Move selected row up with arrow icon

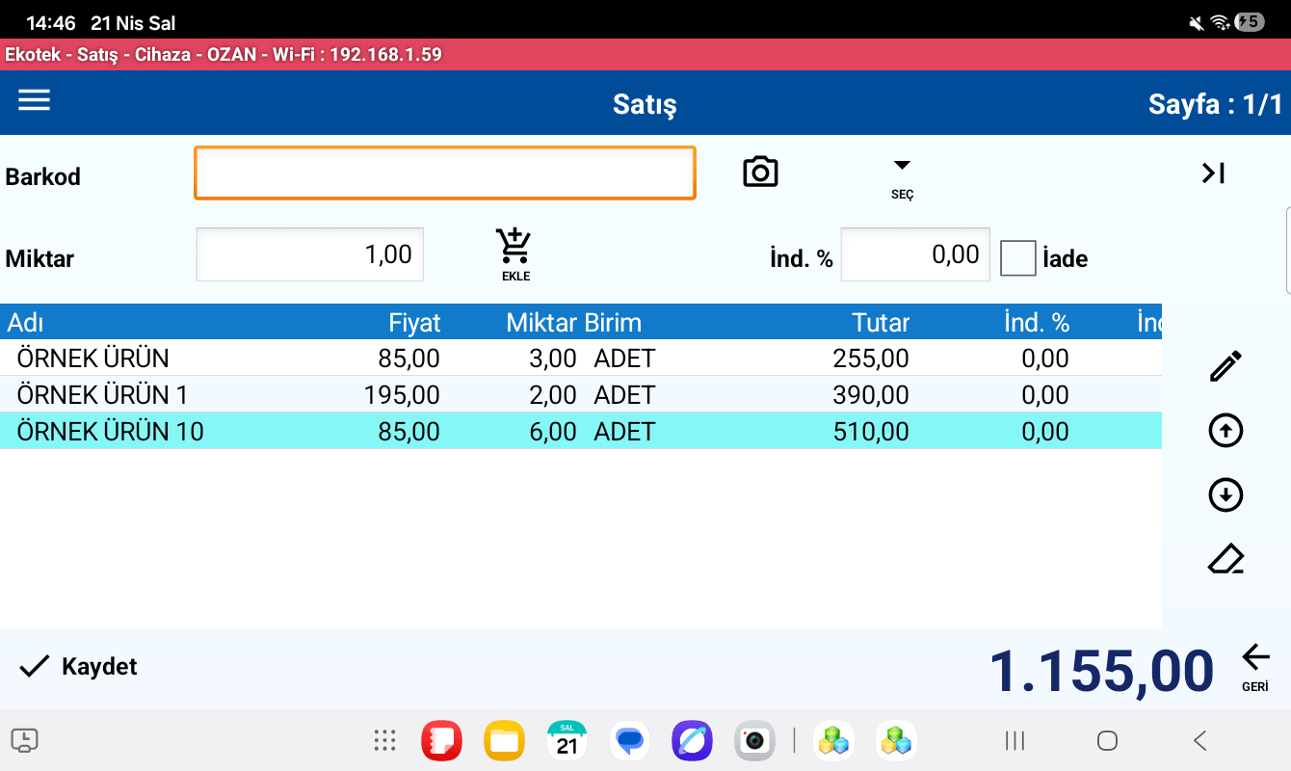(x=1225, y=431)
